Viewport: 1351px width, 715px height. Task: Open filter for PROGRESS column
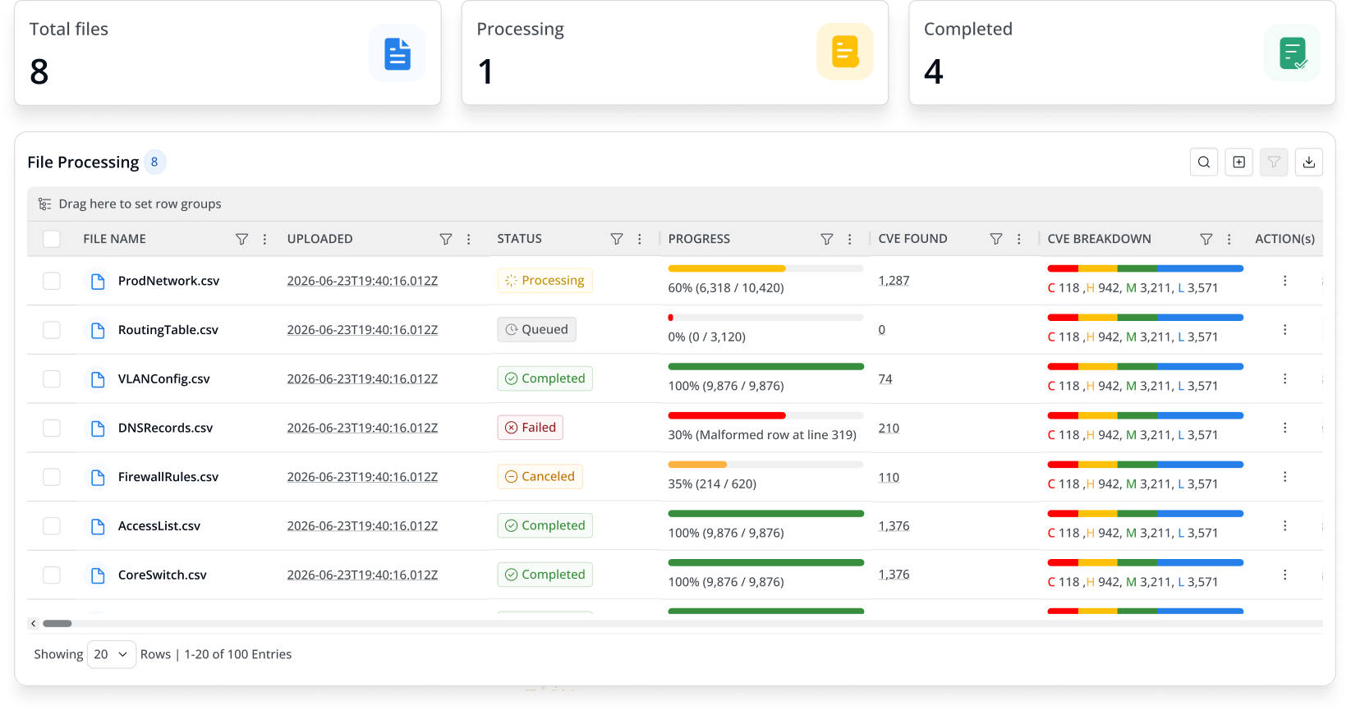[827, 239]
